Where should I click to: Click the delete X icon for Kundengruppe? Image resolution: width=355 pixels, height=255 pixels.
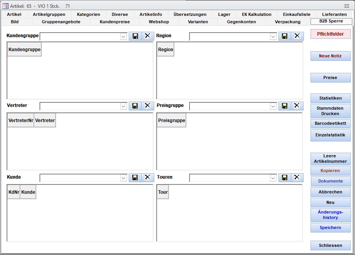click(x=147, y=36)
